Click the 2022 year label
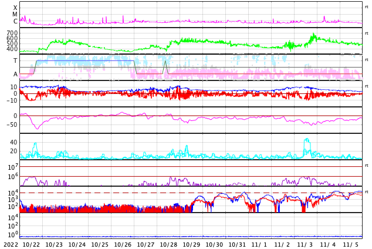This screenshot has height=249, width=372. (x=11, y=244)
